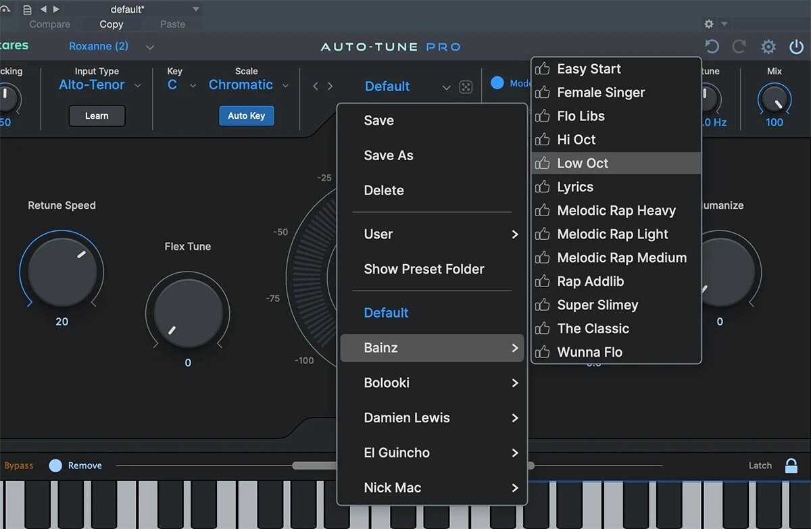Click the undo arrow icon
Viewport: 811px width, 529px height.
click(712, 47)
